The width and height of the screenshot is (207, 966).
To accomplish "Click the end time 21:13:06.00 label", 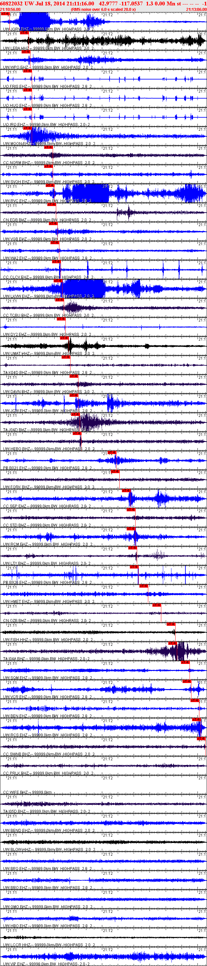I will [x=197, y=9].
